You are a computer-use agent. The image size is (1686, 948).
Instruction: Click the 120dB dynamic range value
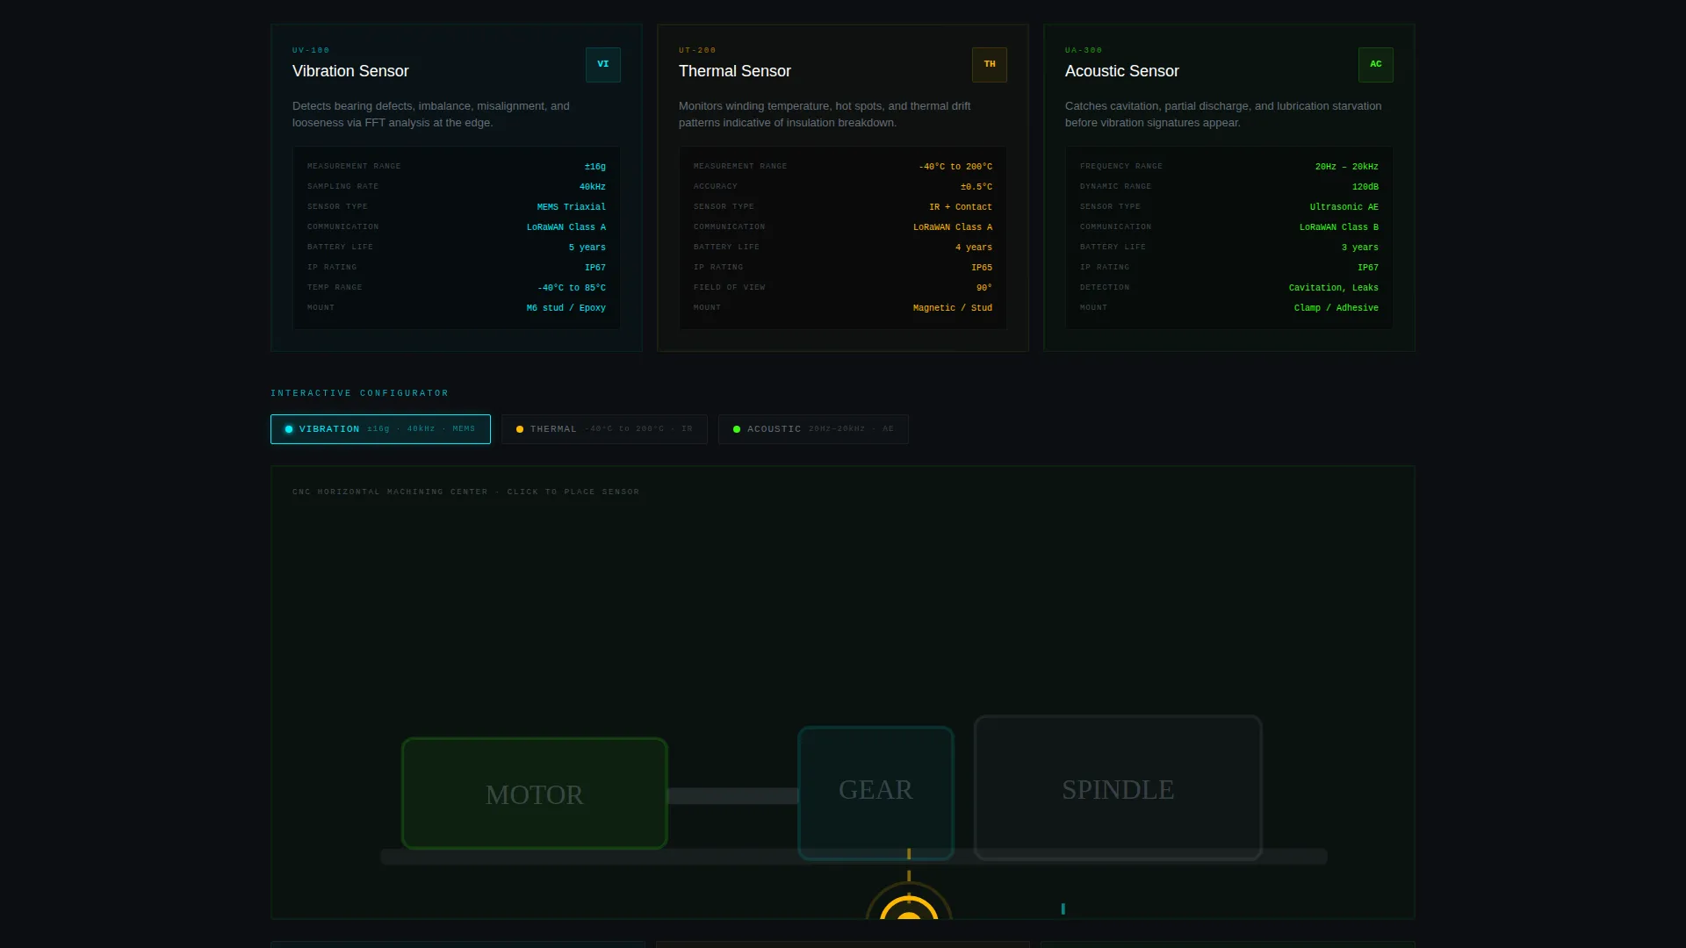(1365, 187)
